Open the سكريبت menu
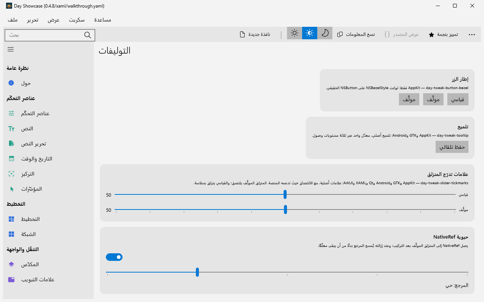Image resolution: width=484 pixels, height=302 pixels. click(77, 20)
